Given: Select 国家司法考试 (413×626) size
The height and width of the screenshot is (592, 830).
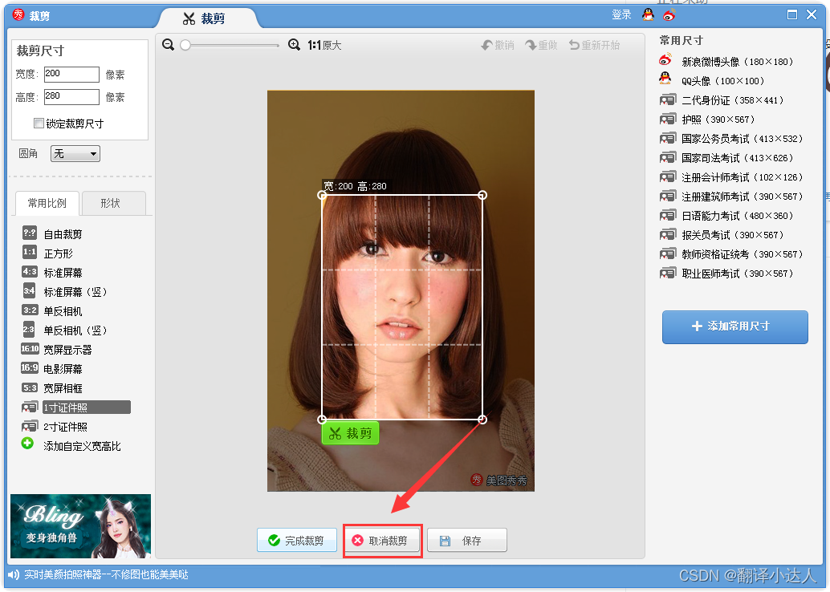Looking at the screenshot, I should 726,158.
